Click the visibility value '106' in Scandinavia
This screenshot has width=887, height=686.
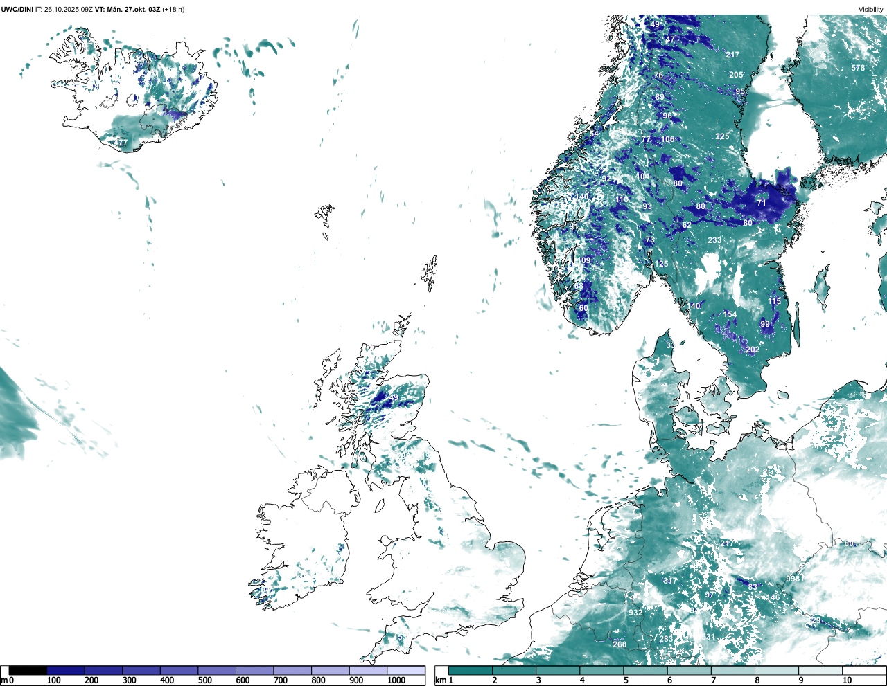pos(667,139)
